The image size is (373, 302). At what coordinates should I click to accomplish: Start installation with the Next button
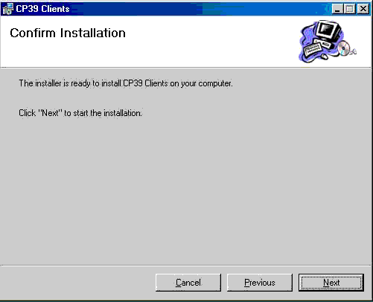point(331,283)
